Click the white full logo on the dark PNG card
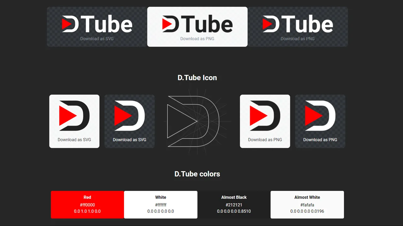 pos(298,24)
